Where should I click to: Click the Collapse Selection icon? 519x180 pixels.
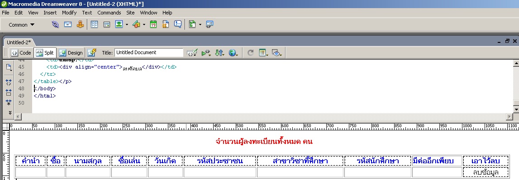[9, 92]
